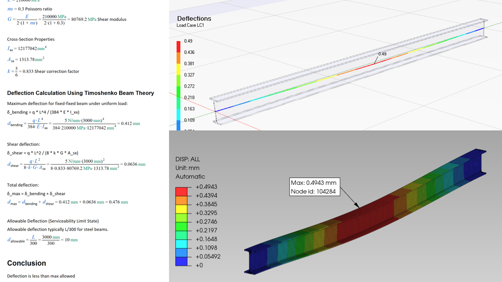Click the Node id: 104284 text
Screen dimensions: 502x282
pyautogui.click(x=313, y=192)
